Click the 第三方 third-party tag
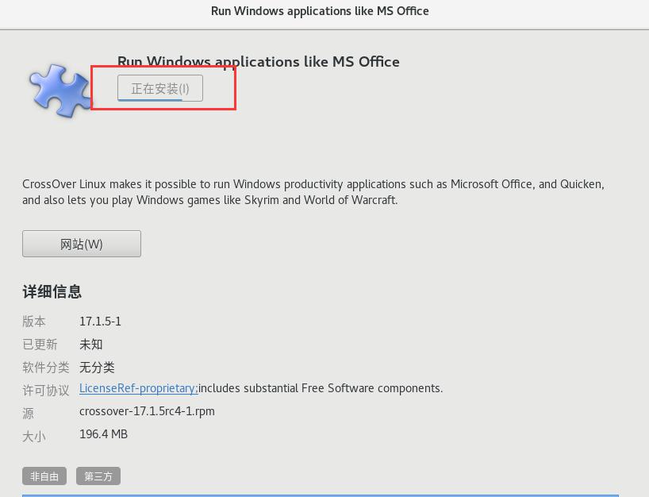 (98, 476)
